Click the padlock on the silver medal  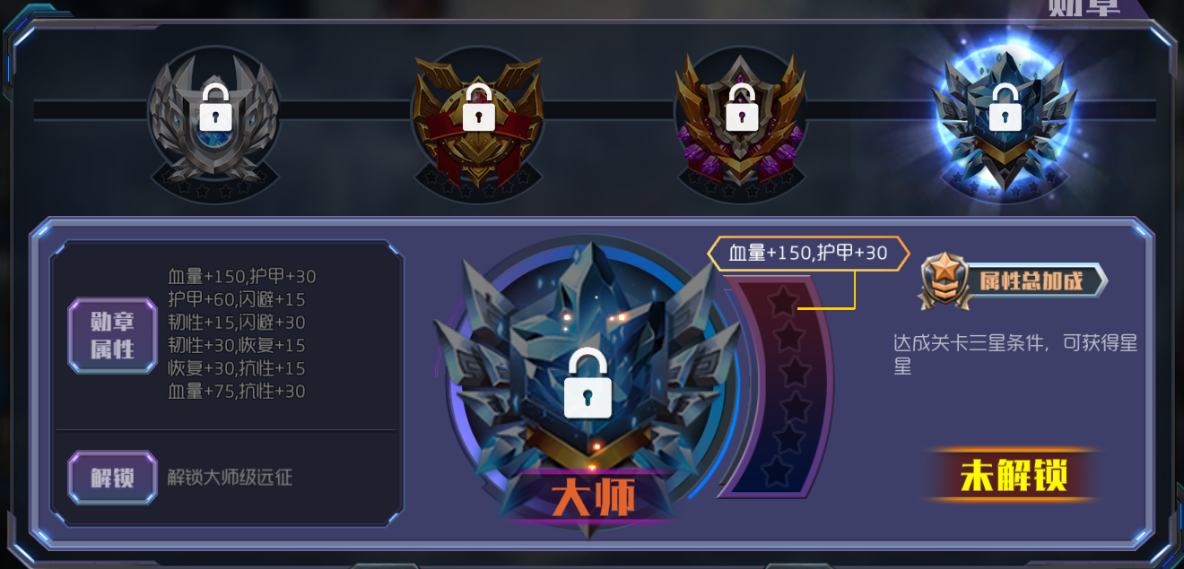point(215,108)
